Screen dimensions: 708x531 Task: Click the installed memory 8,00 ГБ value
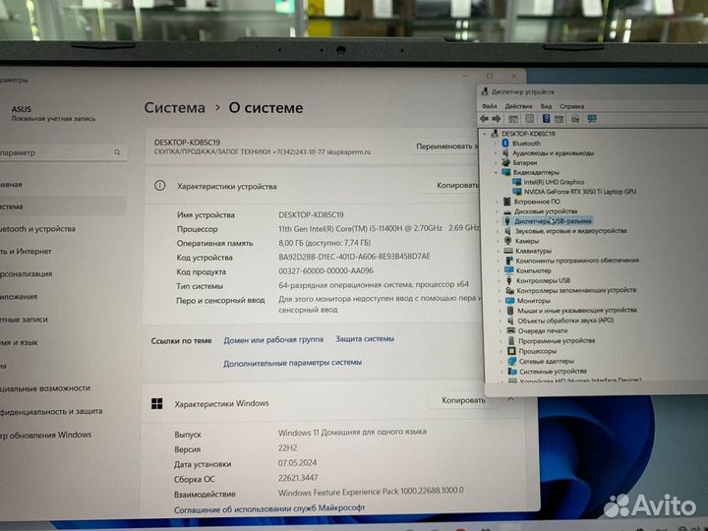(324, 243)
